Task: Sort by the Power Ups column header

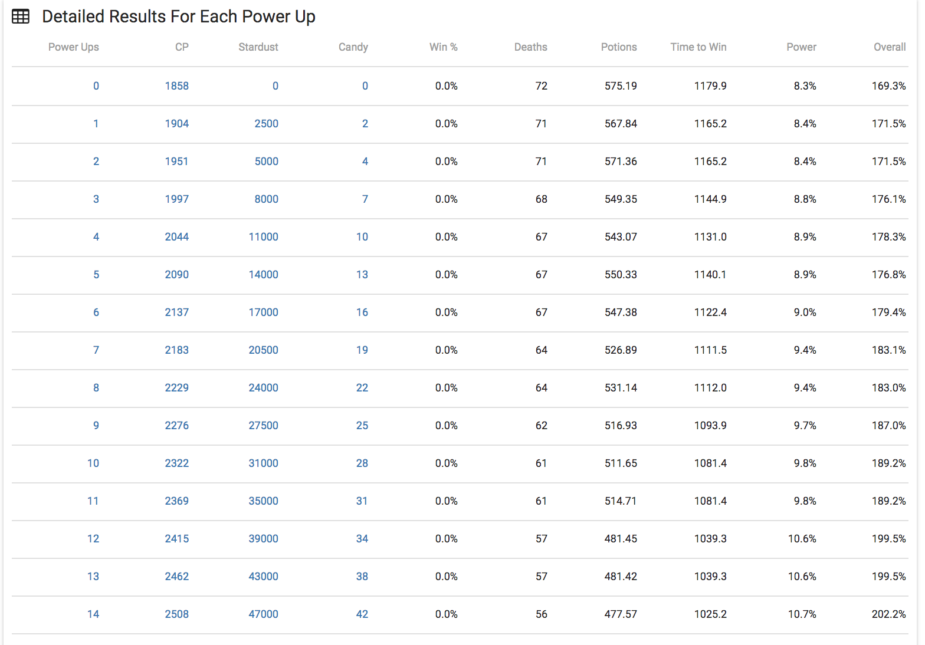Action: coord(73,47)
